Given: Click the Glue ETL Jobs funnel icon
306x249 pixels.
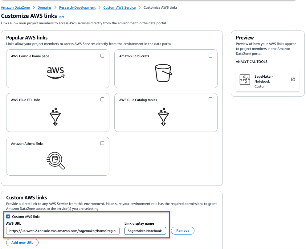Looking at the screenshot, I should pos(55,117).
